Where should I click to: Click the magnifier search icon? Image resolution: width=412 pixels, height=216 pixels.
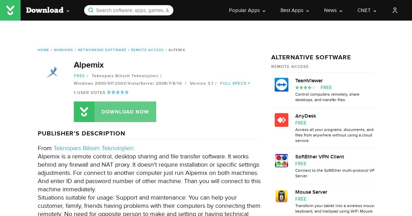coord(91,10)
